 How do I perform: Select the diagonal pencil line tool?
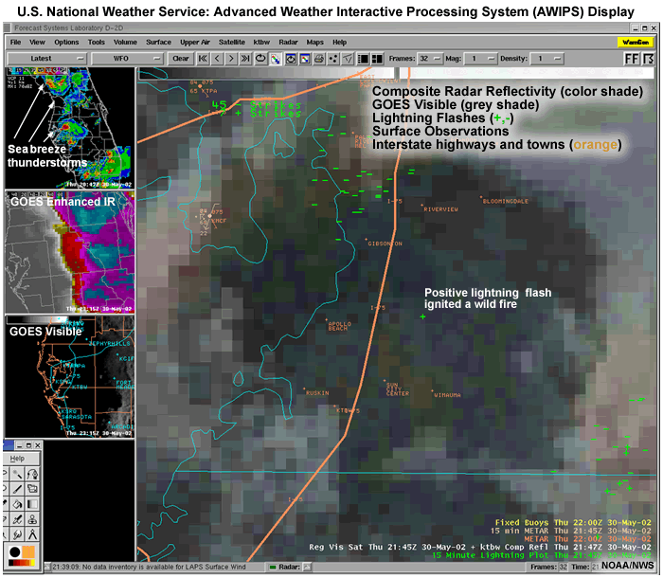tap(17, 489)
